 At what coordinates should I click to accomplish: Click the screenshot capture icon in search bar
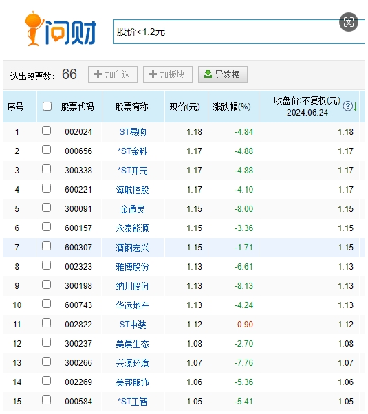coord(349,22)
